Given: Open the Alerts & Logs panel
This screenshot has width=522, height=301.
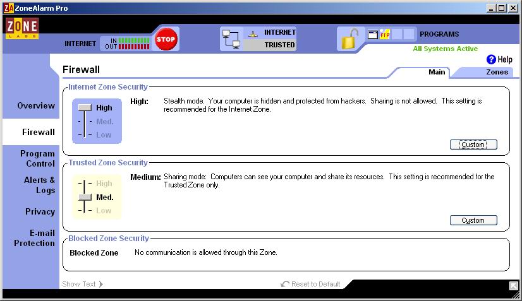Looking at the screenshot, I should coord(39,185).
